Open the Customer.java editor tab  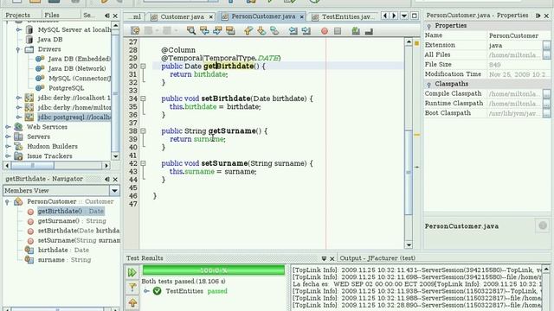point(182,16)
